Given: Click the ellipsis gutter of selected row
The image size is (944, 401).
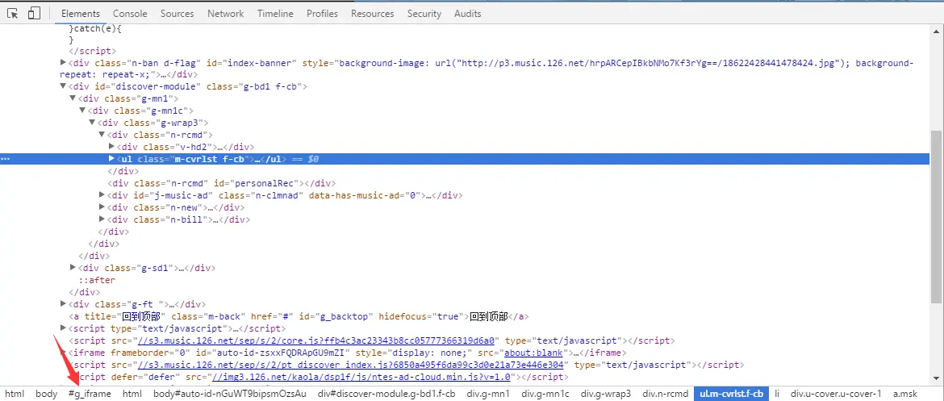Looking at the screenshot, I should pyautogui.click(x=6, y=159).
